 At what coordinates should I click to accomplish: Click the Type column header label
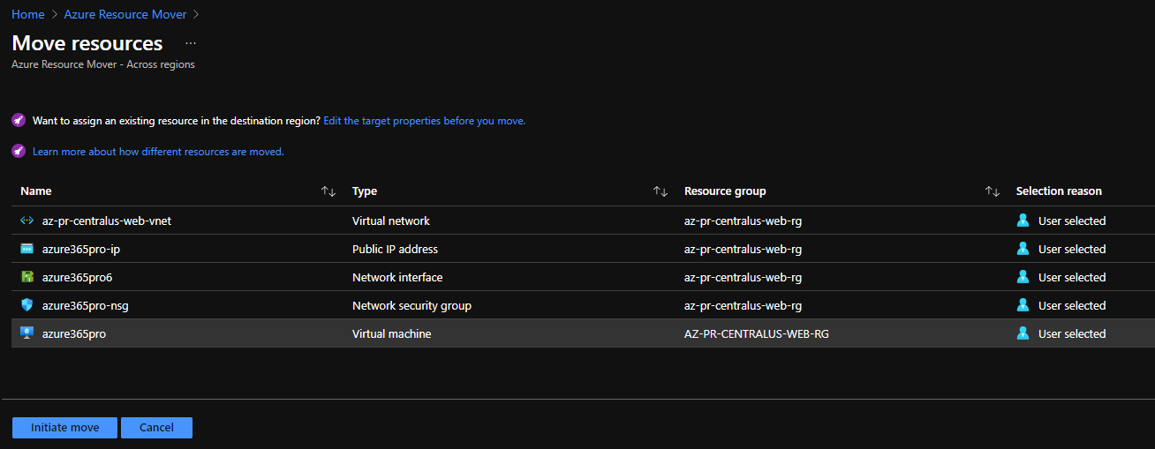coord(365,191)
